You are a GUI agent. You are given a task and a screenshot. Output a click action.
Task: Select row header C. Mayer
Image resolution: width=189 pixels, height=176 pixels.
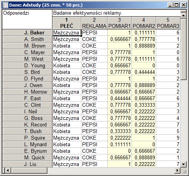tap(27, 53)
